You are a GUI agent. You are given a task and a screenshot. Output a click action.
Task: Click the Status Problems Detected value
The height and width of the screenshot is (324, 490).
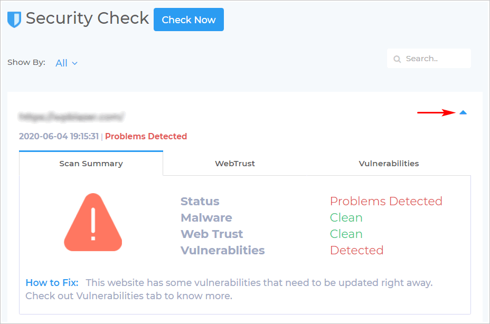click(x=386, y=201)
